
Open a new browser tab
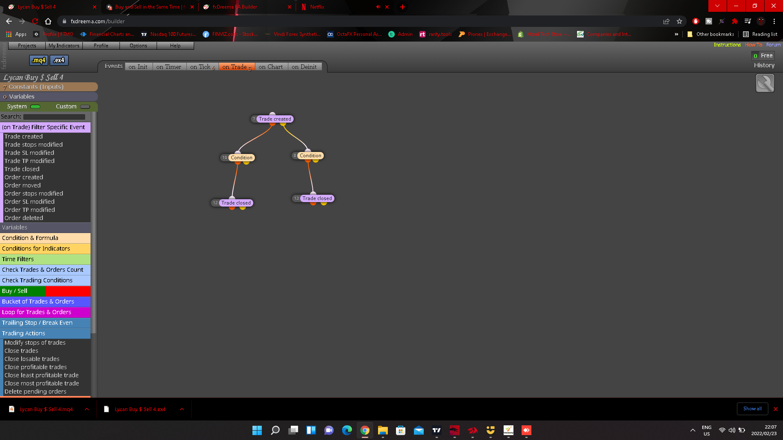click(403, 7)
